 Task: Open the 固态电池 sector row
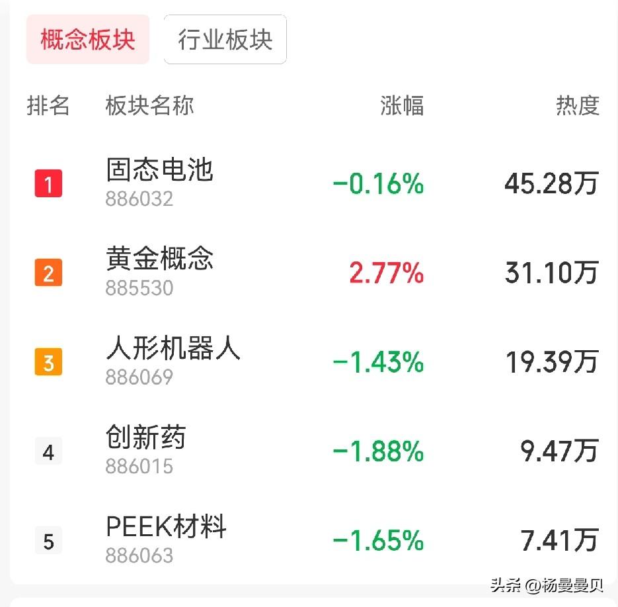(313, 183)
